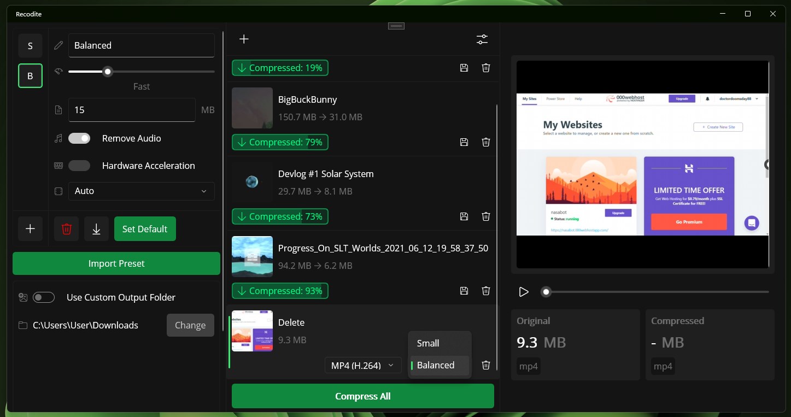Screen dimensions: 791x417
Task: Expand the MP4 (H.264) format dropdown
Action: (363, 366)
